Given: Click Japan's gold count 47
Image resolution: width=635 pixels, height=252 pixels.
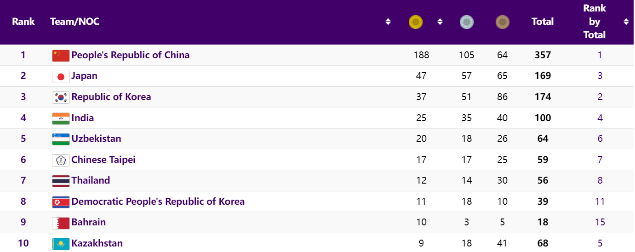Looking at the screenshot, I should point(421,76).
